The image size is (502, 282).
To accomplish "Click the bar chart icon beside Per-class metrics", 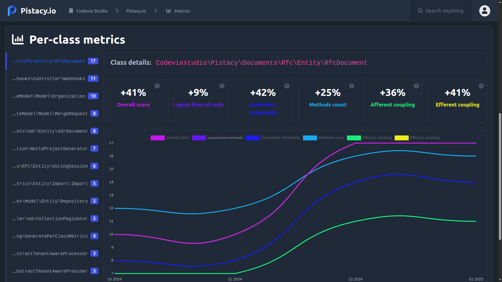I will [18, 40].
